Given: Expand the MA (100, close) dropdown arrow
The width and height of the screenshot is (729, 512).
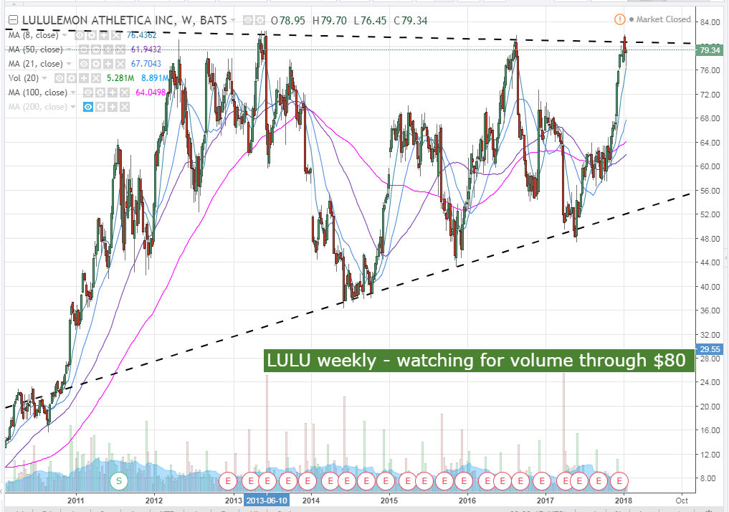Looking at the screenshot, I should pyautogui.click(x=73, y=93).
